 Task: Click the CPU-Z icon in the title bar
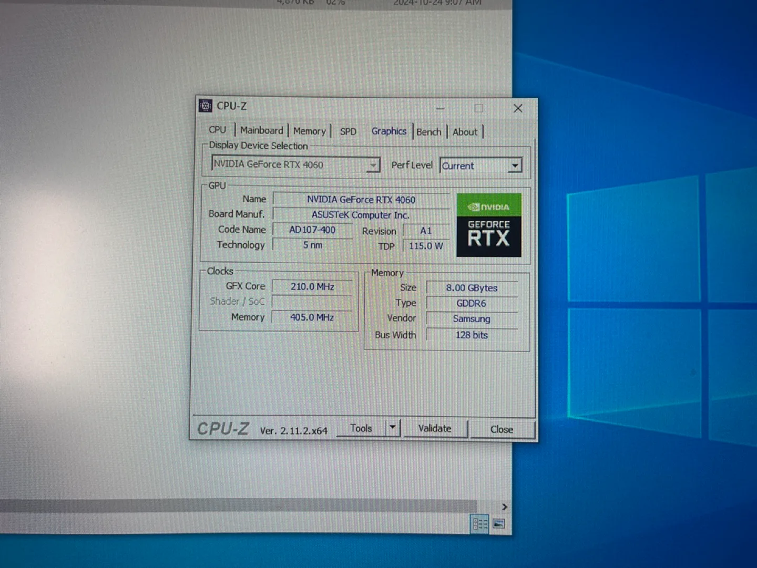click(x=206, y=106)
